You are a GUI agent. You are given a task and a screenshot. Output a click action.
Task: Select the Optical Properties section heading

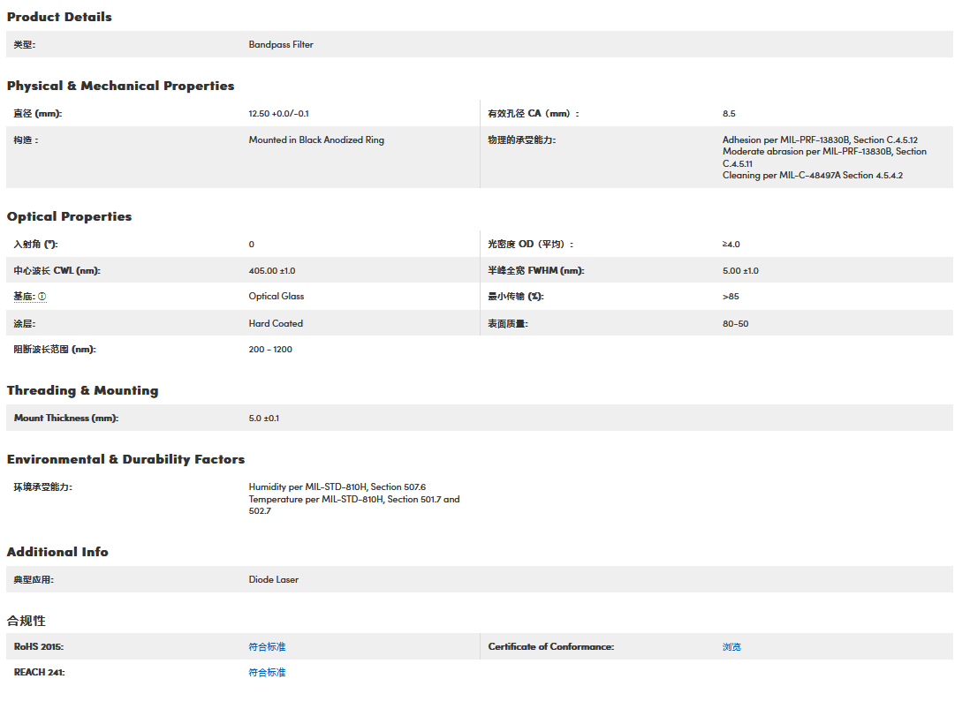69,216
